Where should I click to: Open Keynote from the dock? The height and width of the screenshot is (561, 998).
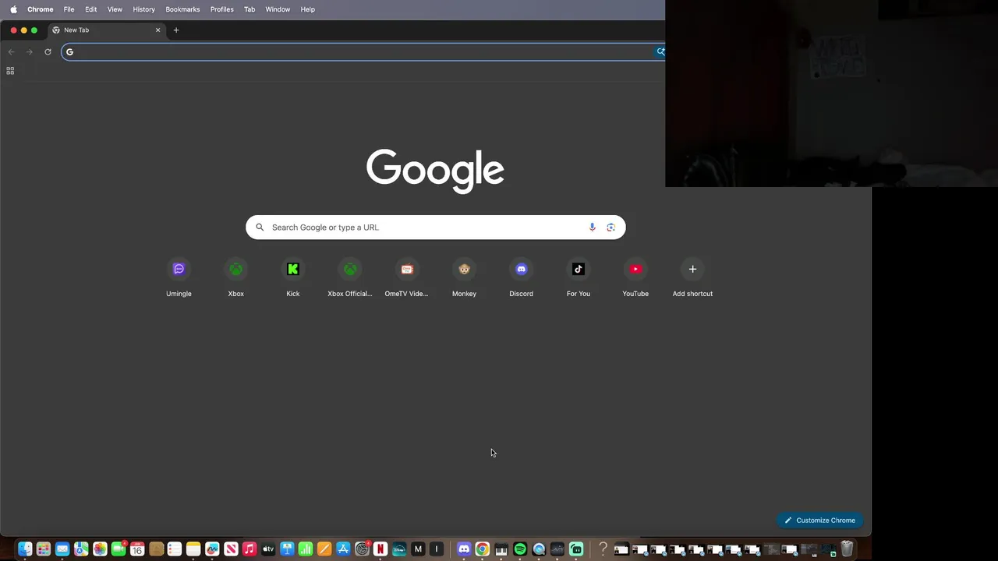[x=287, y=549]
